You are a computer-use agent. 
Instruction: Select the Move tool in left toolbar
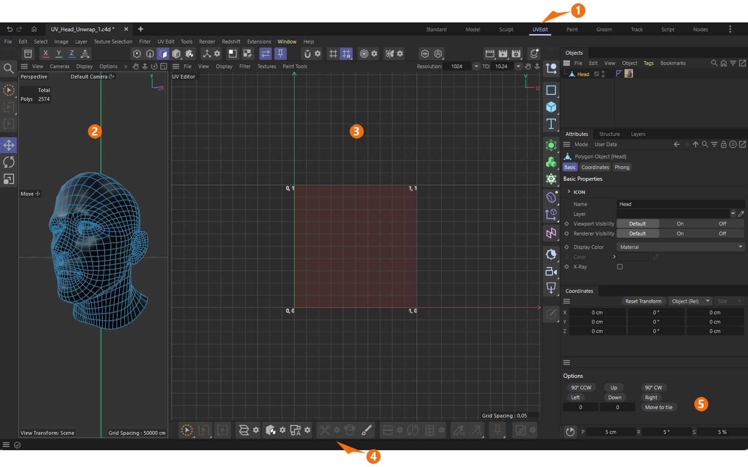[9, 145]
